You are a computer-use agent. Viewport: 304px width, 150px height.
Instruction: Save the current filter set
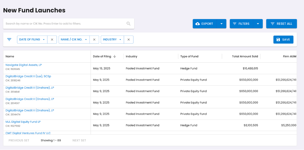tap(283, 40)
